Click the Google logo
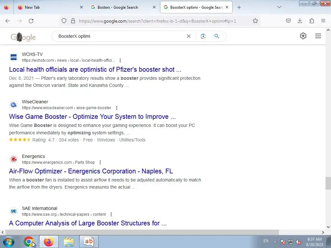 [x=23, y=37]
